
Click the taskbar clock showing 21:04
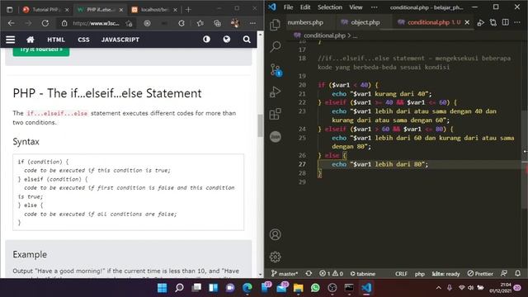[x=500, y=288]
